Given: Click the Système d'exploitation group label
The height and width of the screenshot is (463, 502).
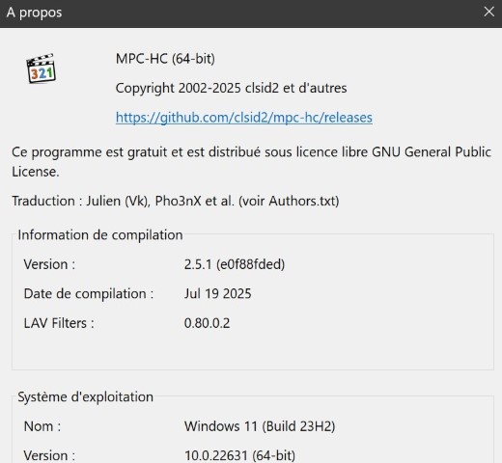Looking at the screenshot, I should (85, 397).
